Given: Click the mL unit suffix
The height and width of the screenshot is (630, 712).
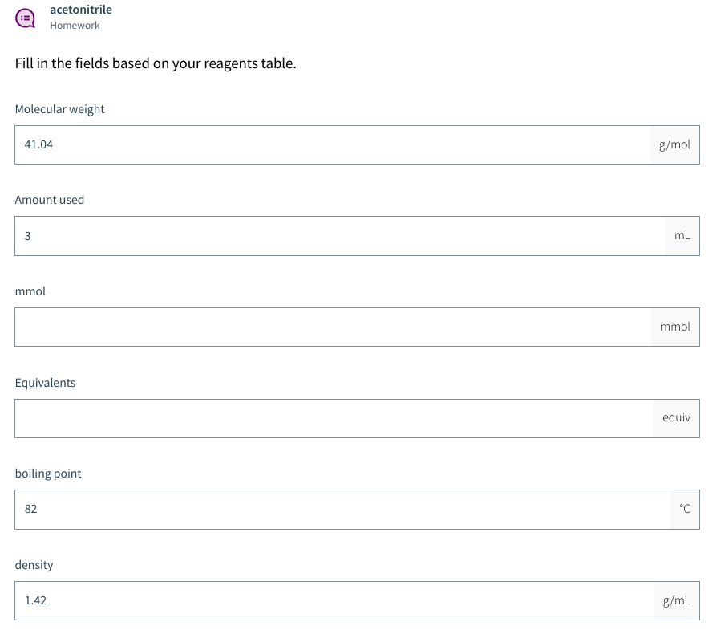Looking at the screenshot, I should point(682,235).
